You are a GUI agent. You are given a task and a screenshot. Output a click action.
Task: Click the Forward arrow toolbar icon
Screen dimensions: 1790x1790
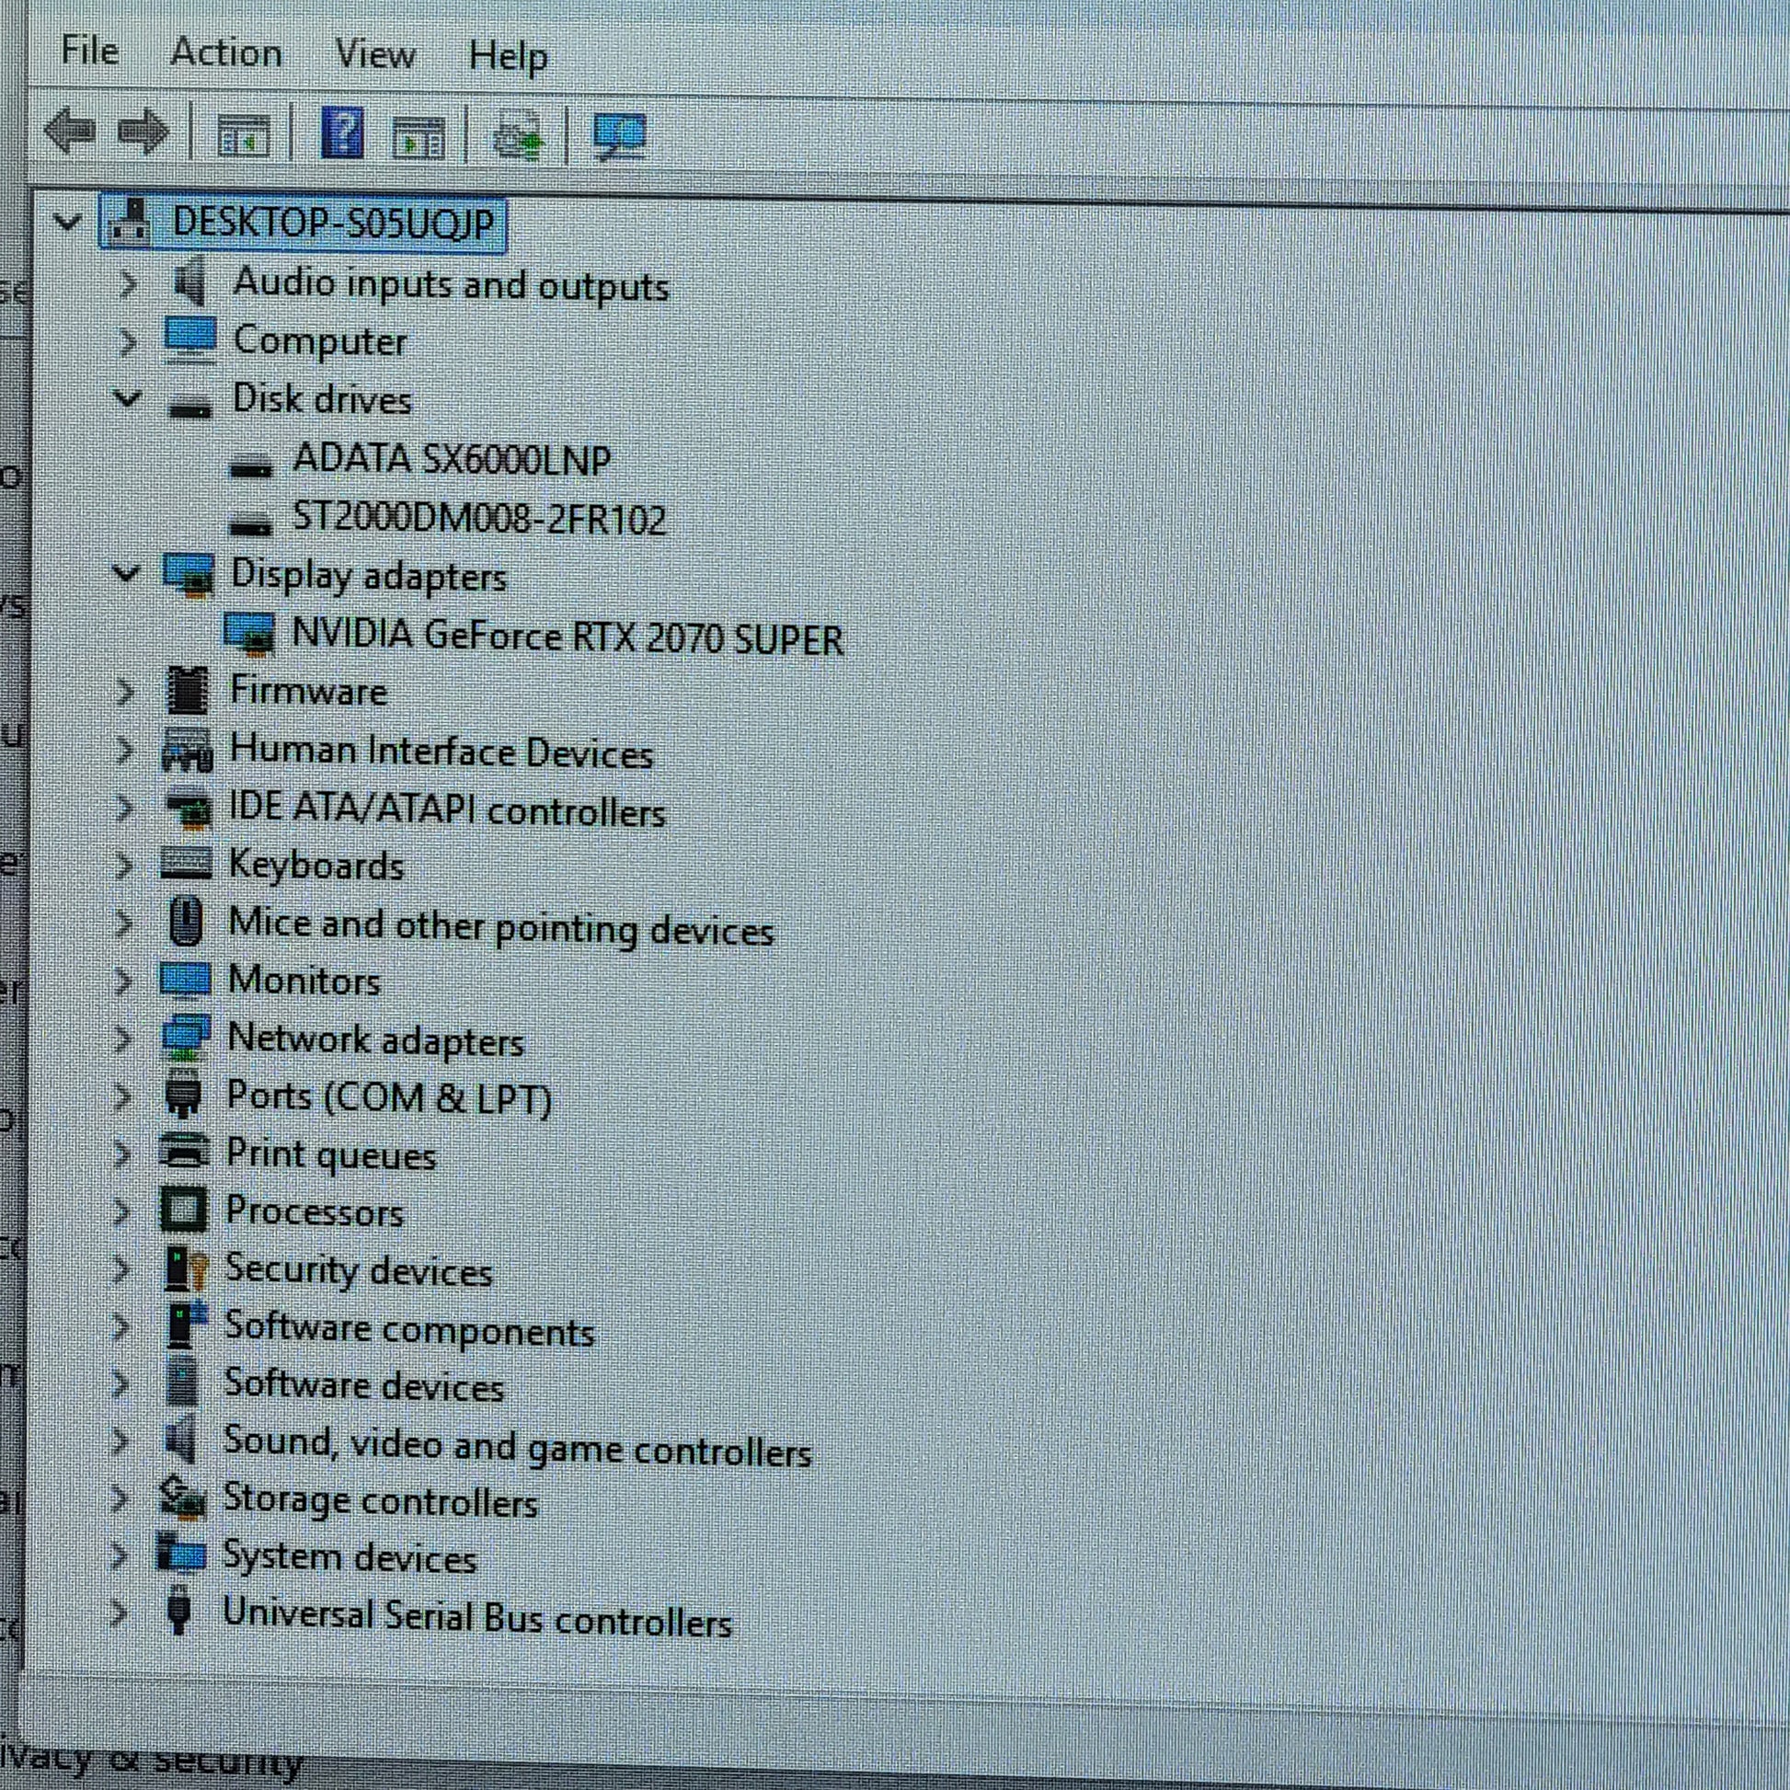pyautogui.click(x=143, y=132)
